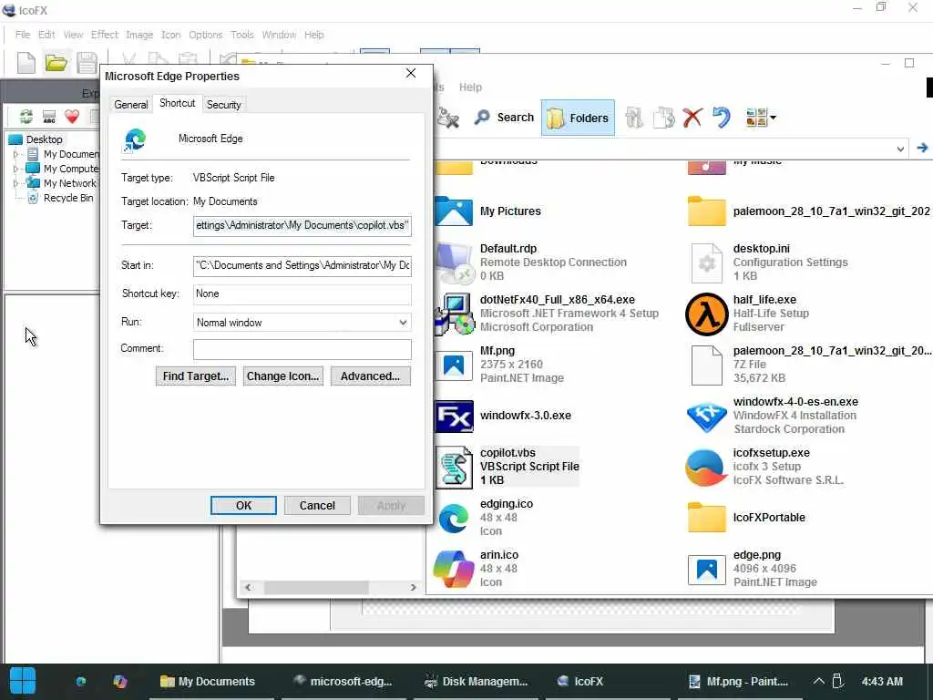Confirm the dialog with OK
Viewport: 933px width, 700px height.
pos(243,505)
